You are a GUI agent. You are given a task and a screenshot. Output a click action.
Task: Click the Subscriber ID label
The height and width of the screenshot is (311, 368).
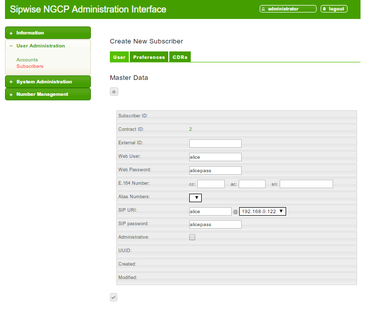coord(133,116)
